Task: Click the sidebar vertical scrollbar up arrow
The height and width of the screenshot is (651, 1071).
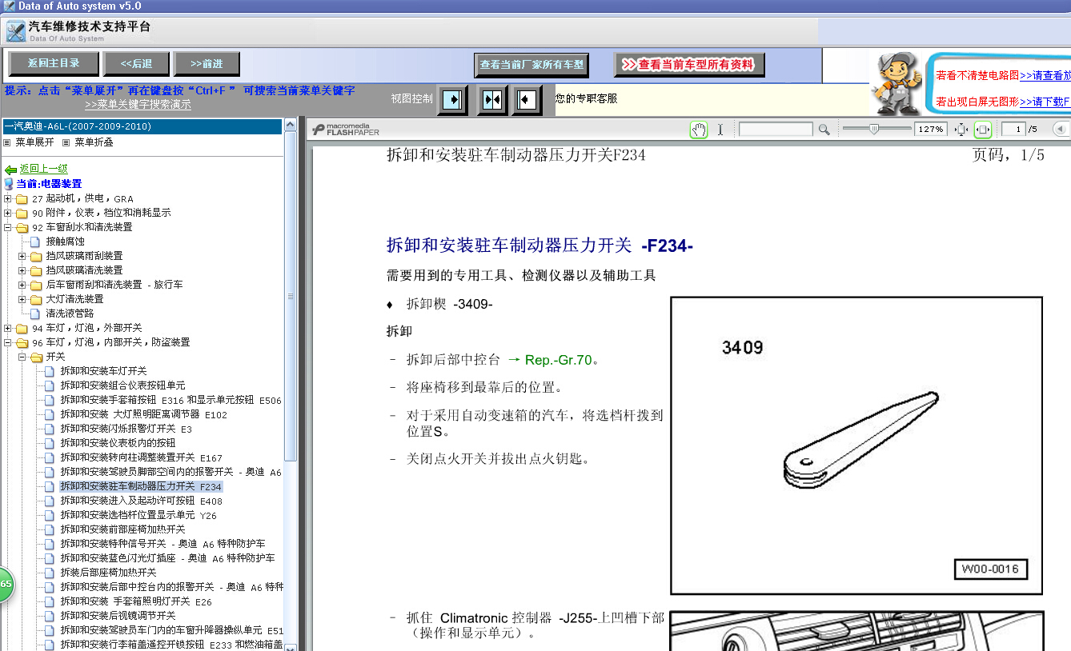Action: click(x=291, y=125)
